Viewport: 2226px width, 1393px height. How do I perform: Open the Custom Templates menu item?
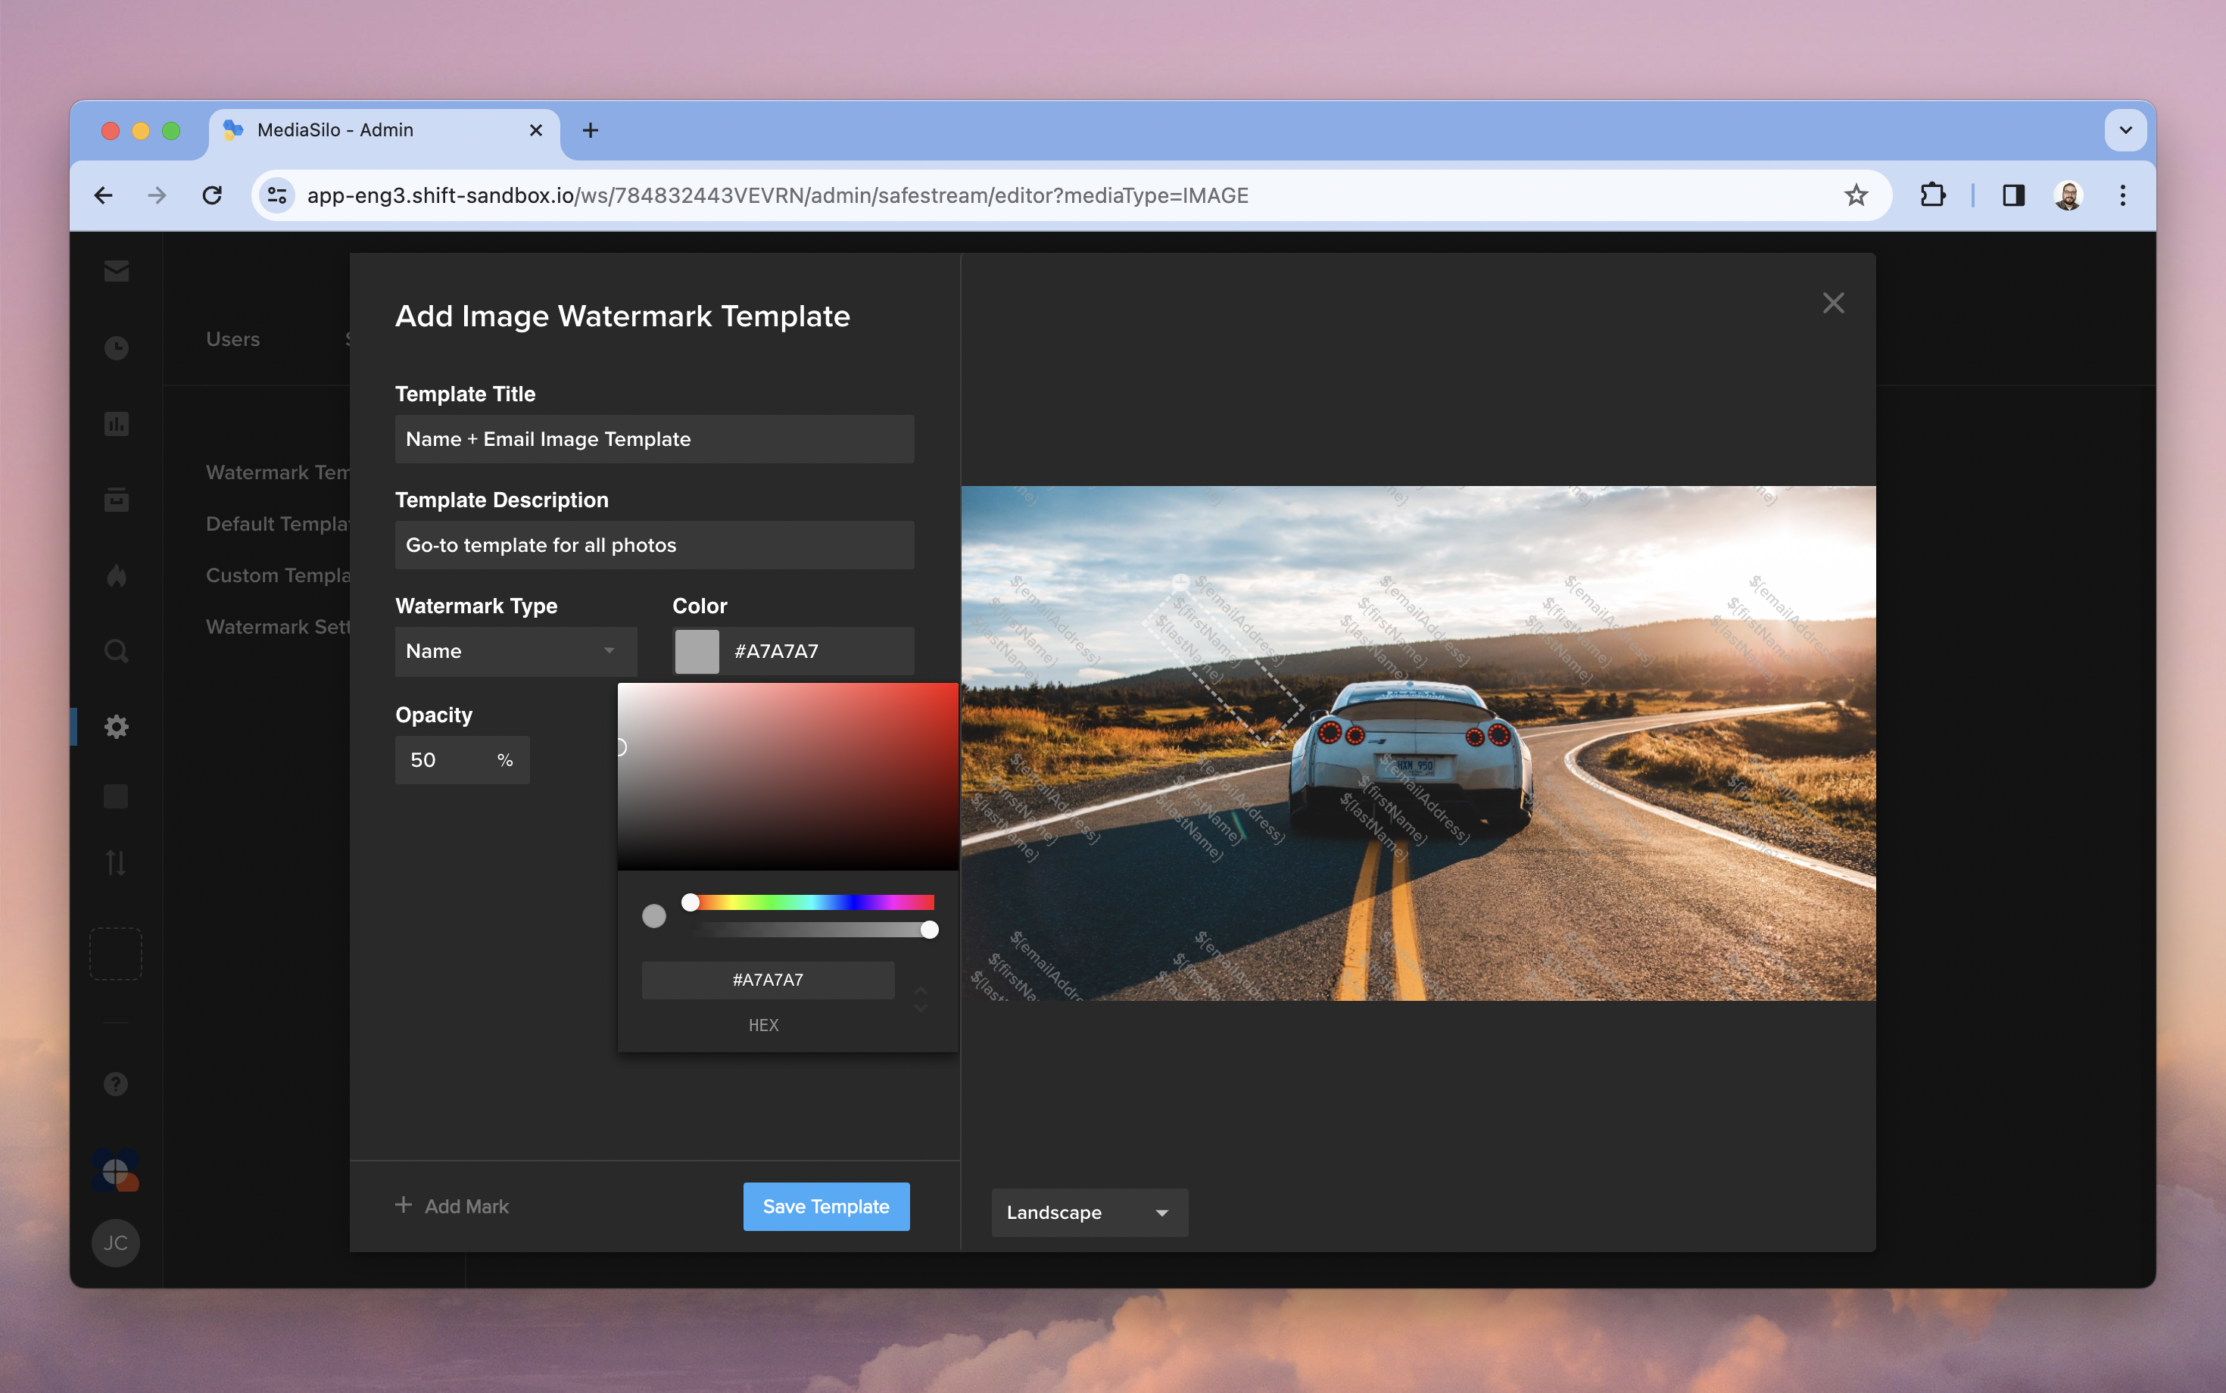[x=277, y=575]
